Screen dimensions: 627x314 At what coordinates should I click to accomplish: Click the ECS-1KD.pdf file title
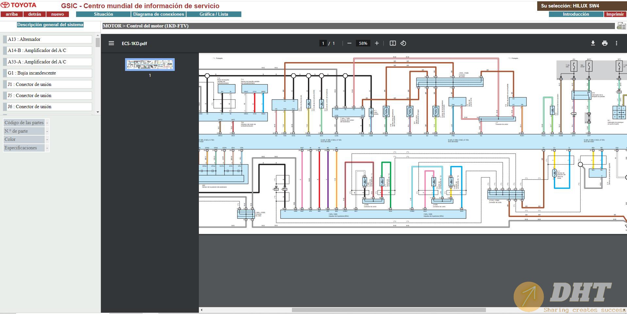[134, 43]
